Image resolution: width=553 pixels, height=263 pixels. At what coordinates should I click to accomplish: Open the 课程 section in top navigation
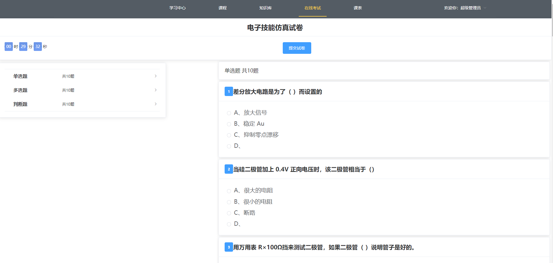coord(223,8)
